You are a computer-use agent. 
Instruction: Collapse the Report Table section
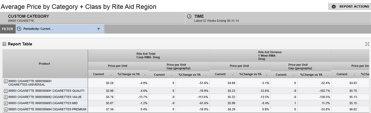[x=4, y=44]
